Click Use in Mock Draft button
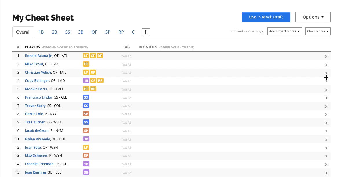The height and width of the screenshot is (177, 338). 266,17
